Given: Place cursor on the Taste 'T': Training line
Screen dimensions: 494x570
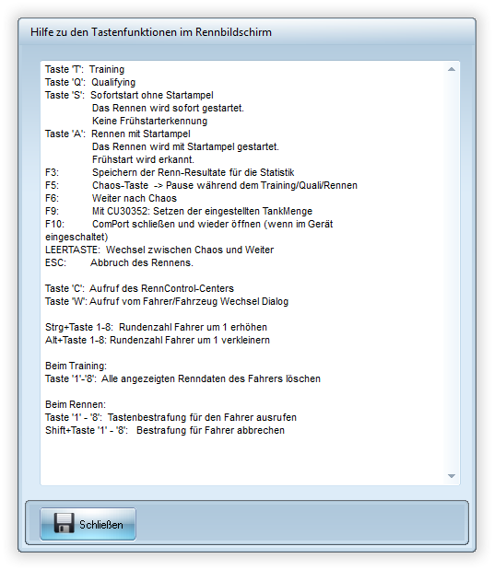Looking at the screenshot, I should pos(85,69).
